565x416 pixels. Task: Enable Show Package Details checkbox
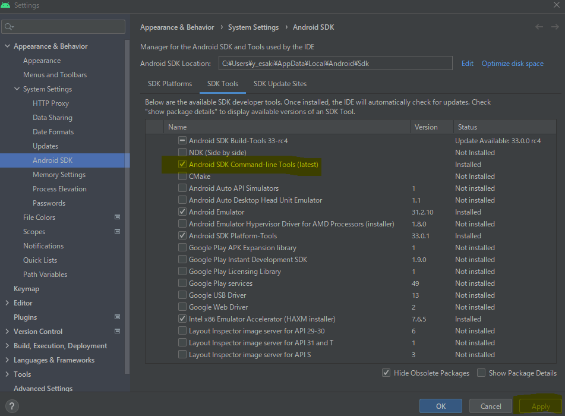point(481,373)
